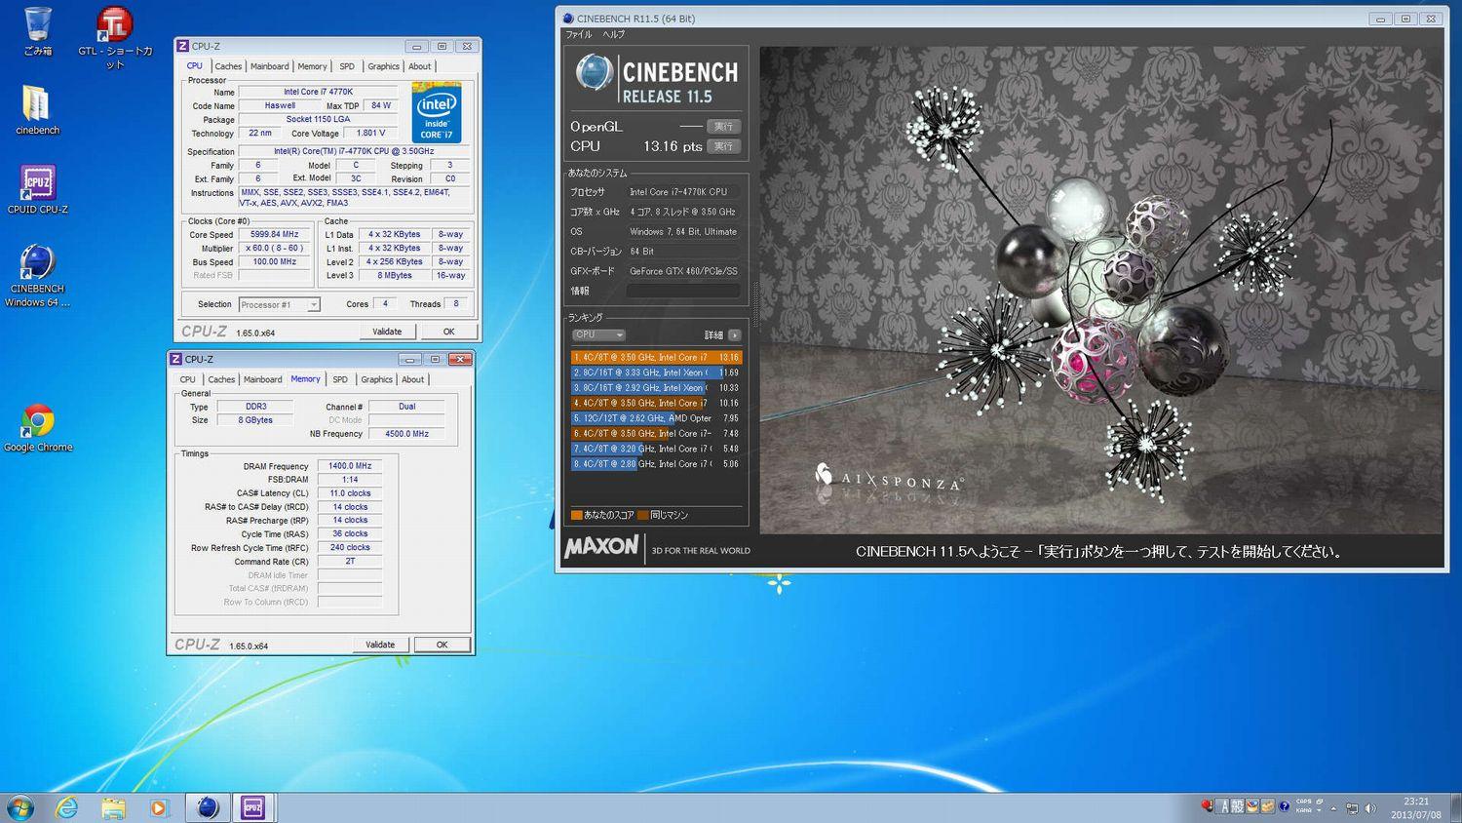Select ranking row 2 Intel Xeon 11.69
1462x823 pixels.
tap(657, 372)
